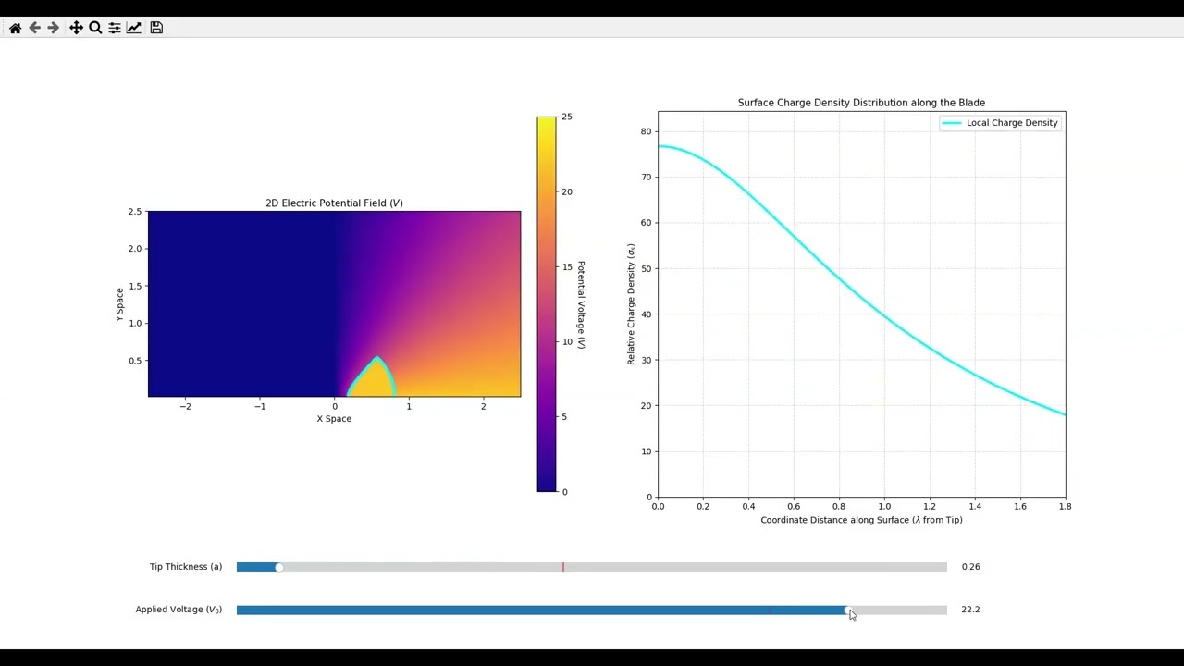The height and width of the screenshot is (666, 1184).
Task: Reset the view with the Home icon
Action: click(15, 28)
